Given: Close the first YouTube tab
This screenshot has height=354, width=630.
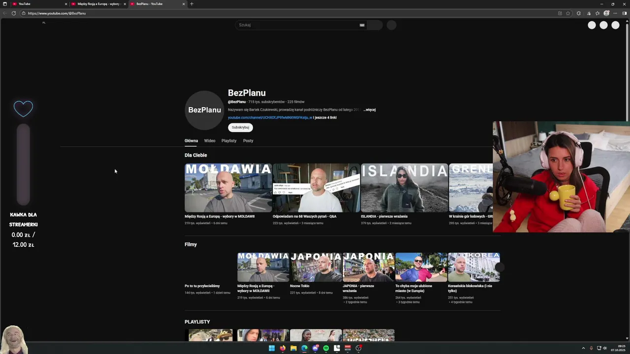Looking at the screenshot, I should tap(66, 4).
